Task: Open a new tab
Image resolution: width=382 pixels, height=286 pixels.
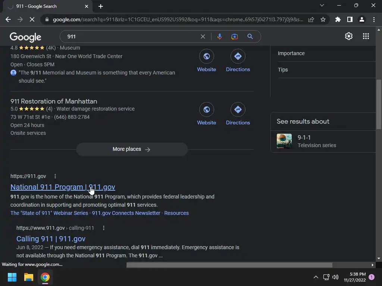Action: [x=101, y=6]
